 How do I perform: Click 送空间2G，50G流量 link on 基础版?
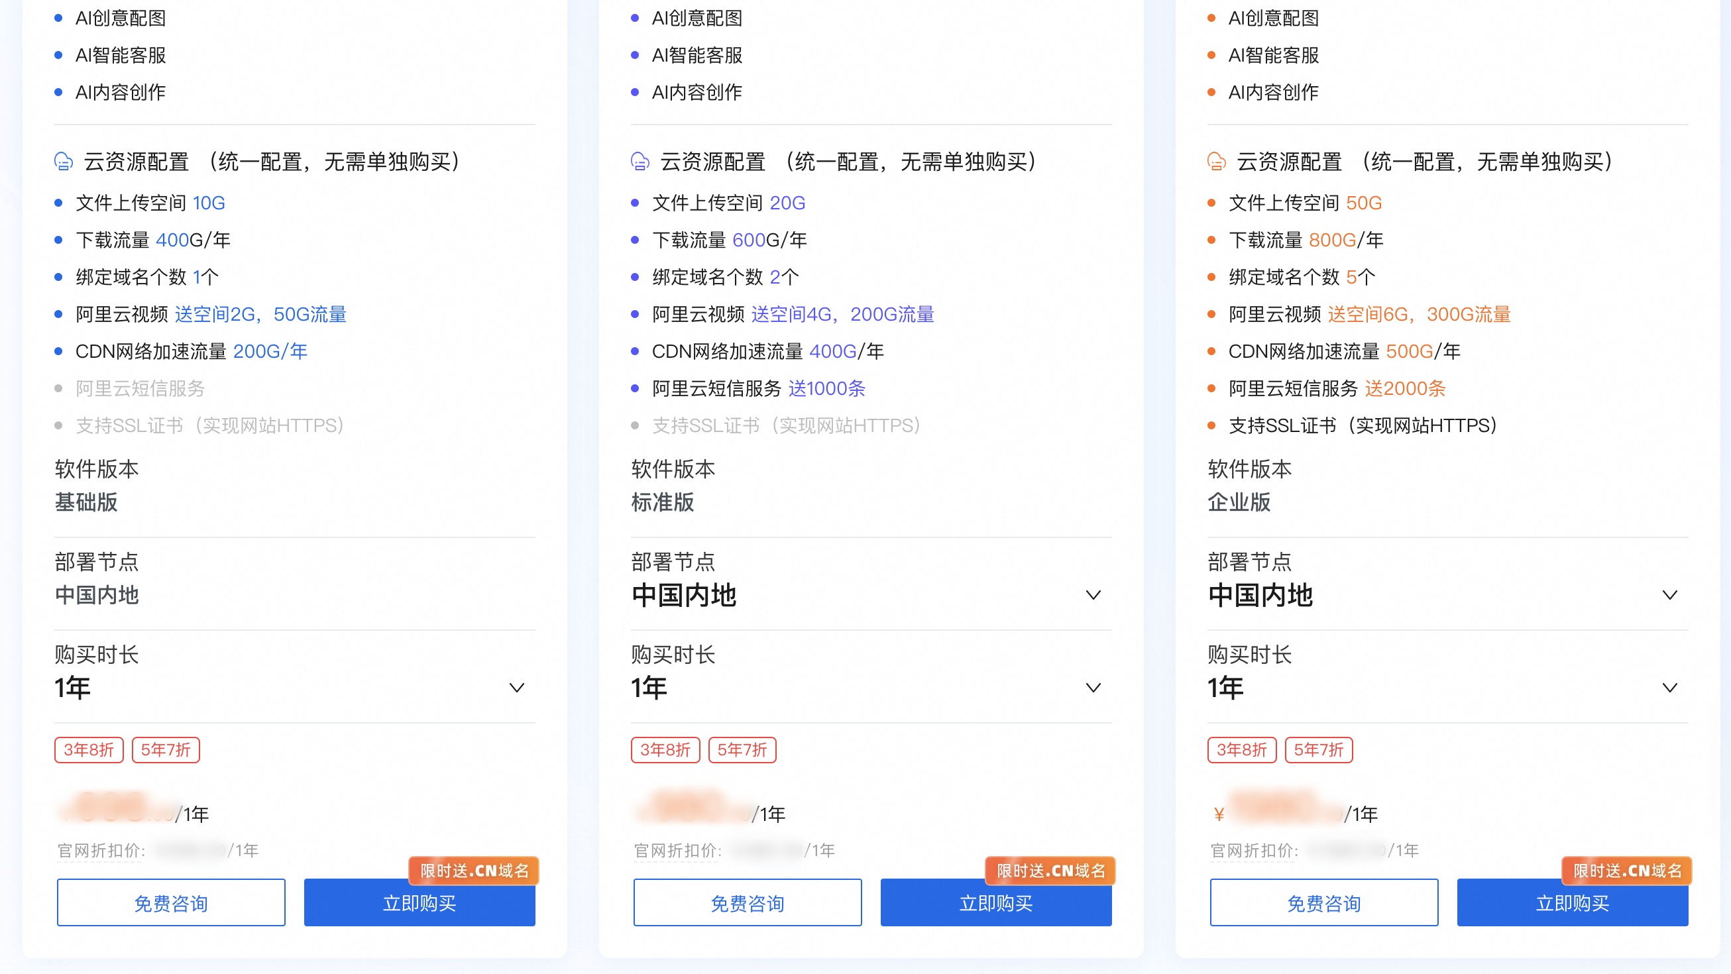260,314
